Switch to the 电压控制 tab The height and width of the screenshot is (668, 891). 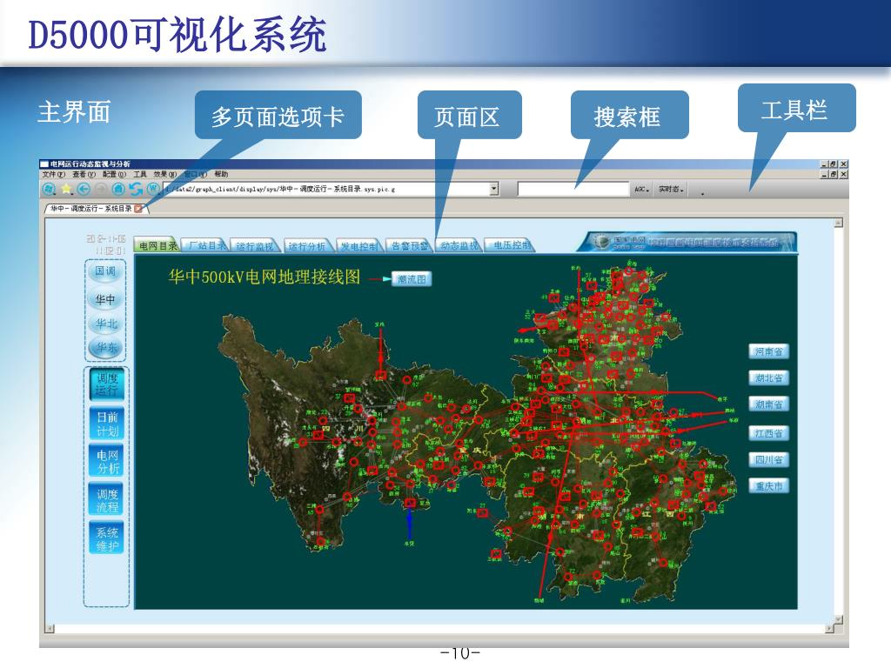(x=510, y=245)
